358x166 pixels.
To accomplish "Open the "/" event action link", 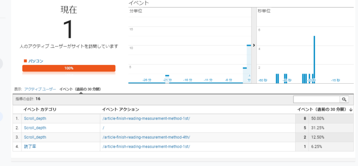I will (103, 128).
